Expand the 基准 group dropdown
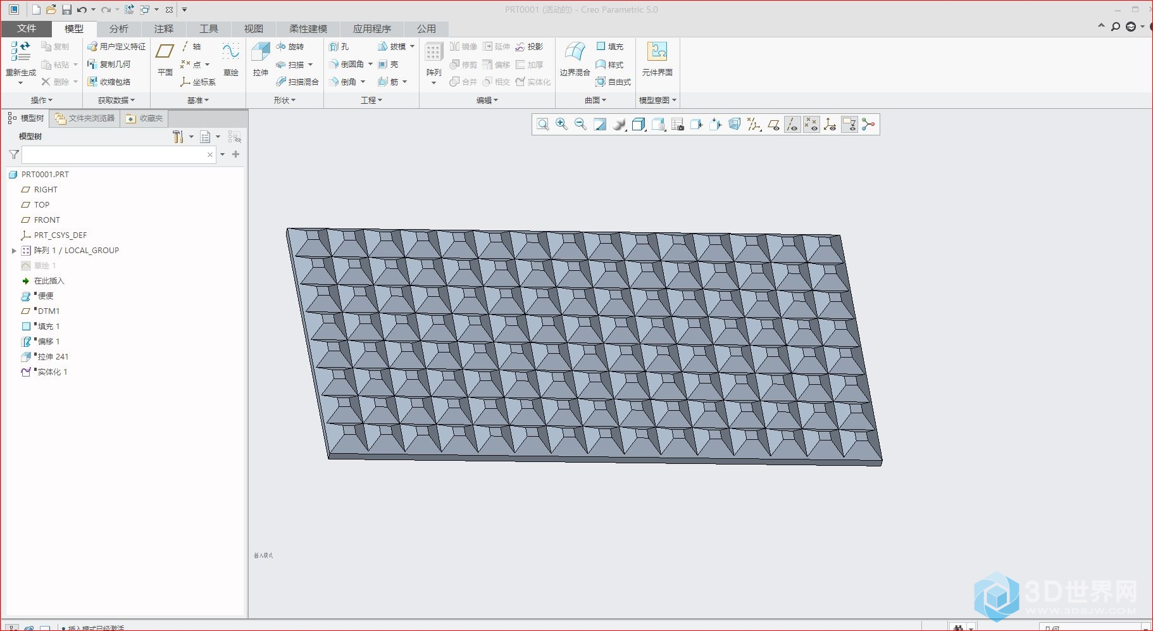Viewport: 1153px width, 631px height. pyautogui.click(x=198, y=100)
